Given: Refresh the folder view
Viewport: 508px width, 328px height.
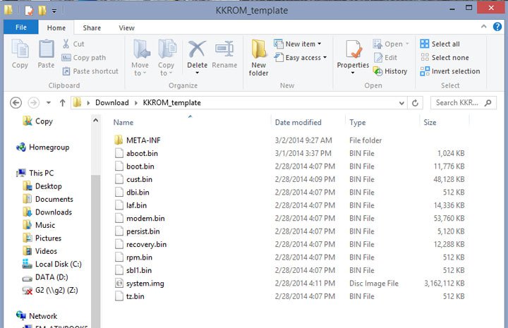Looking at the screenshot, I should coord(415,103).
